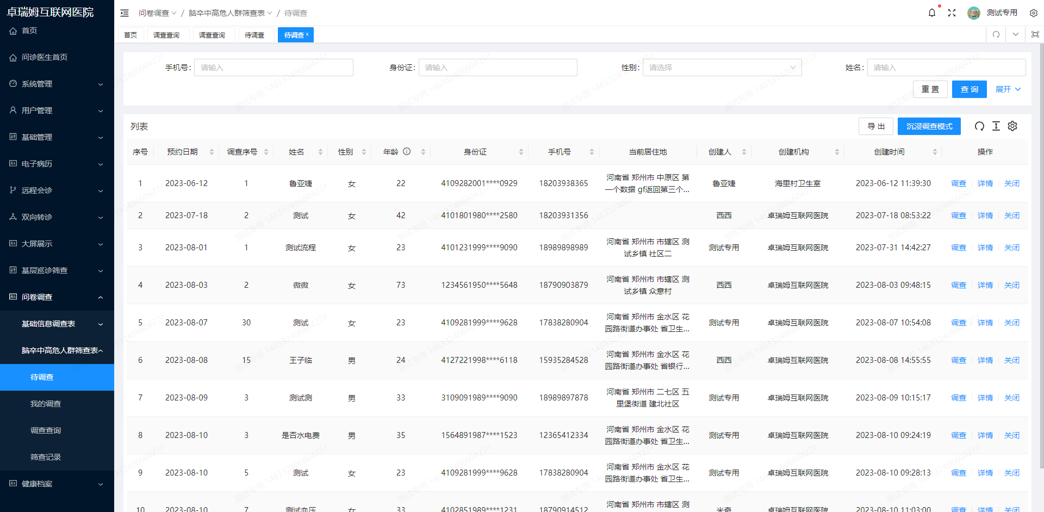
Task: Toggle sorting on the 预约日期 column
Action: point(212,152)
